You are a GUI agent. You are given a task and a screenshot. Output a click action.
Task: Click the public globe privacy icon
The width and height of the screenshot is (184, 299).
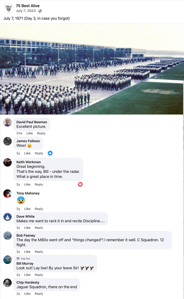click(40, 11)
